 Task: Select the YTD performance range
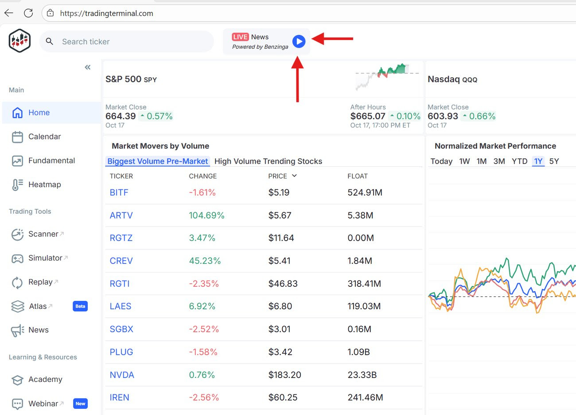point(519,161)
